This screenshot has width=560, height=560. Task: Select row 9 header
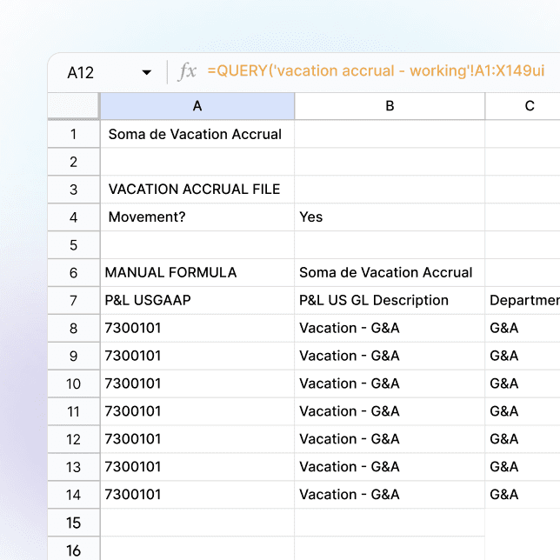pos(73,356)
